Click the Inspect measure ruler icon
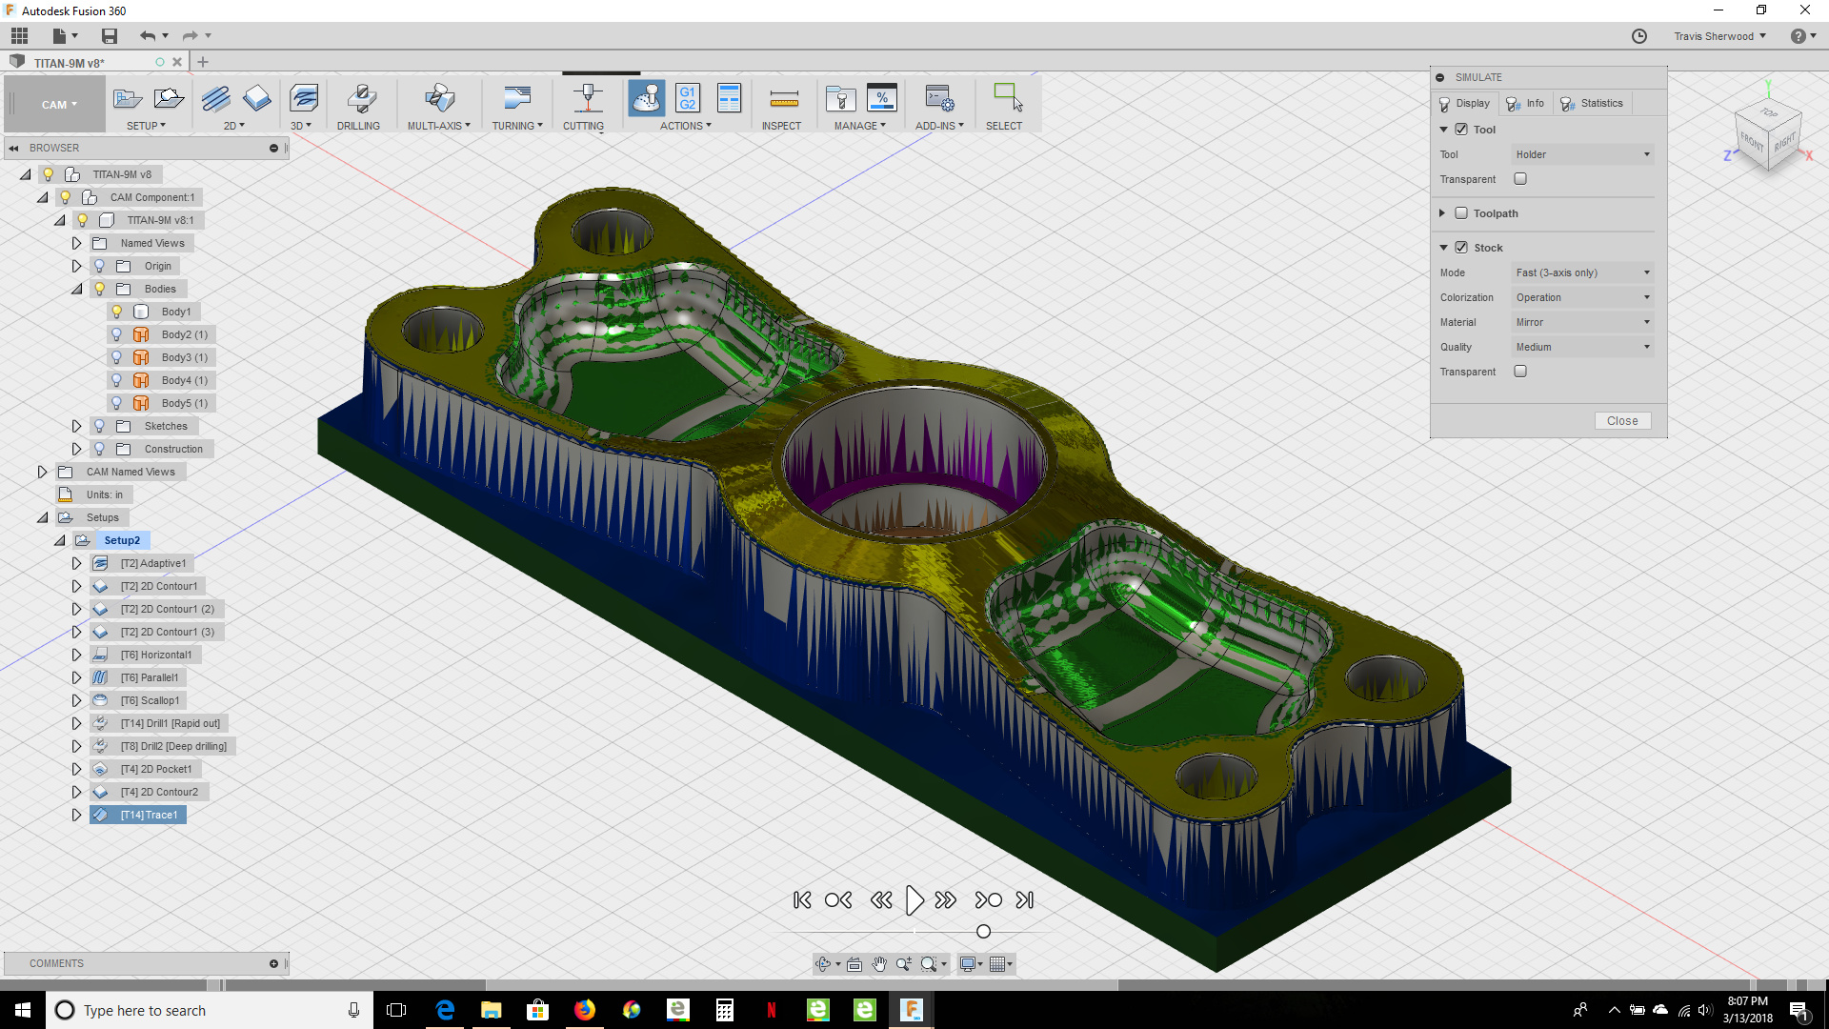1829x1029 pixels. pyautogui.click(x=783, y=98)
